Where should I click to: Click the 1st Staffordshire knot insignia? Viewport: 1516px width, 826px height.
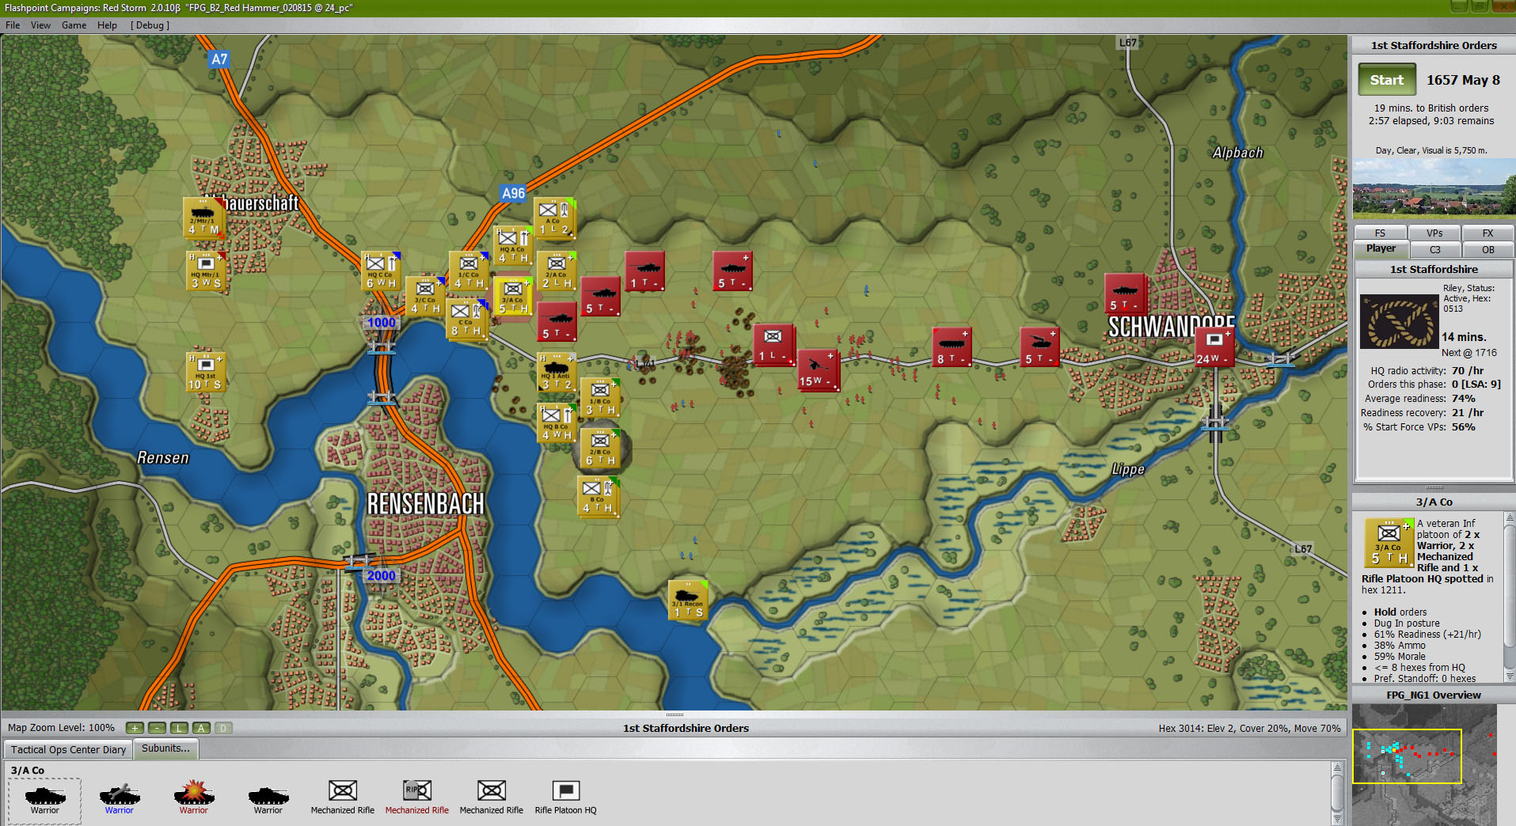tap(1398, 321)
